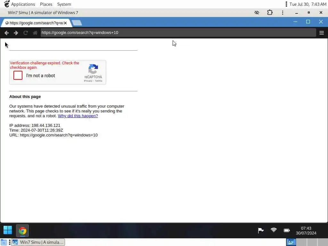Screen dimensions: 328x246
Task: Open the Why did this happen link
Action: [x=78, y=116]
